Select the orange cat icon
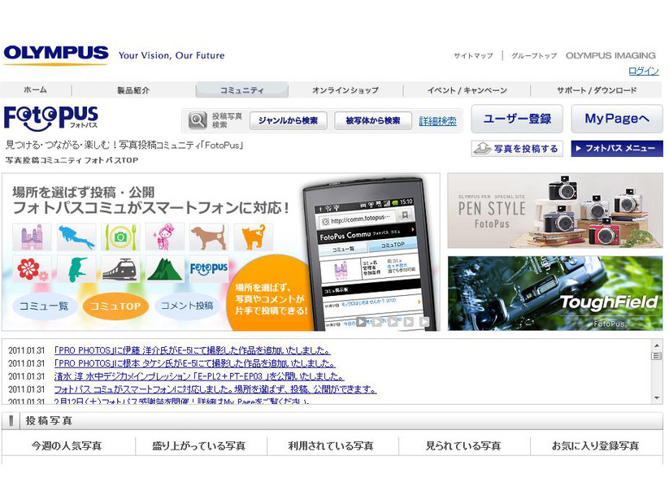 254,237
